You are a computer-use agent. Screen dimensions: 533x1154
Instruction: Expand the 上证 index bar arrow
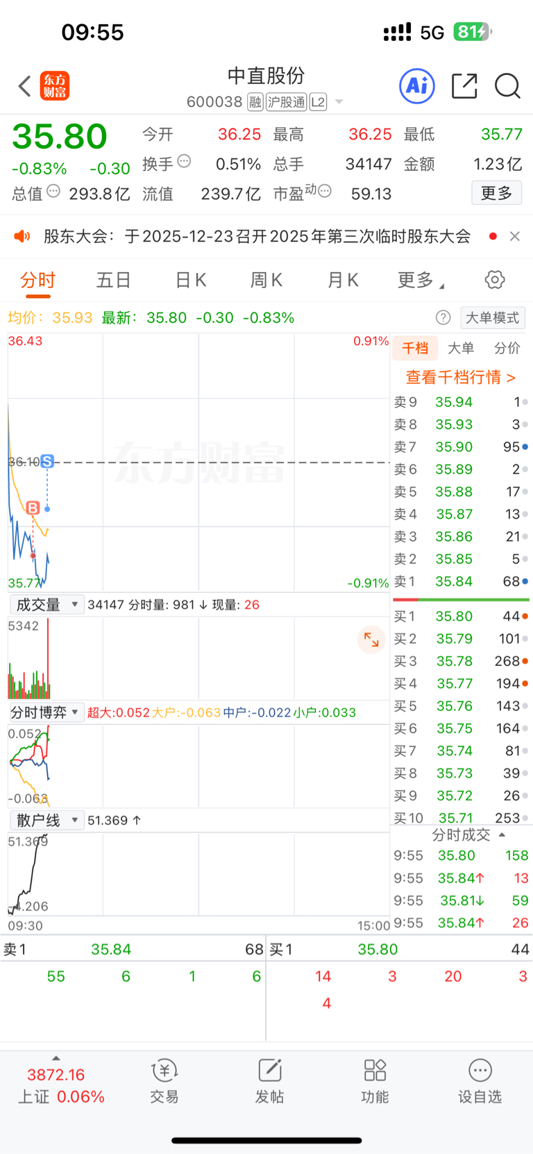(56, 1059)
